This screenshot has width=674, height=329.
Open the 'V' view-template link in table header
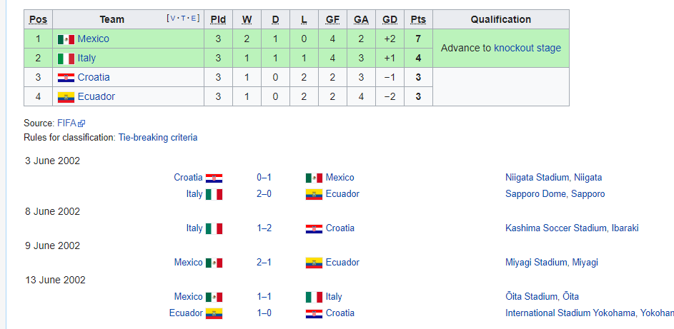pos(172,19)
